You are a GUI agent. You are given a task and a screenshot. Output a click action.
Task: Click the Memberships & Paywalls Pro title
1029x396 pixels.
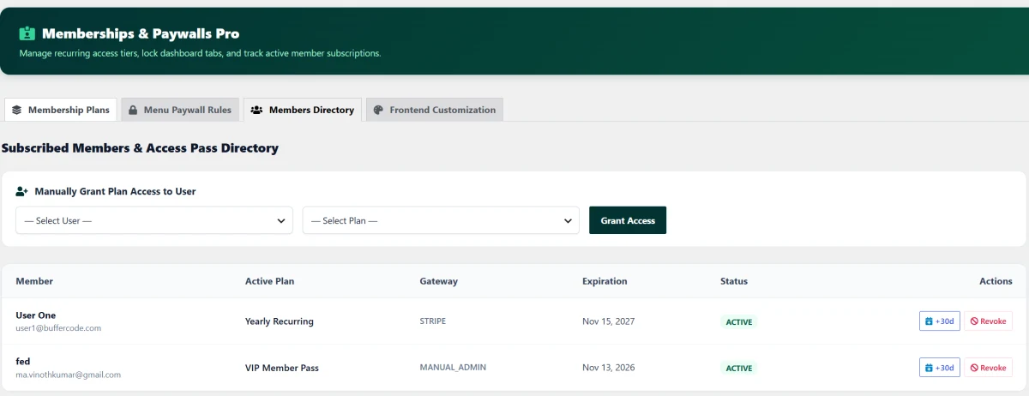(141, 33)
